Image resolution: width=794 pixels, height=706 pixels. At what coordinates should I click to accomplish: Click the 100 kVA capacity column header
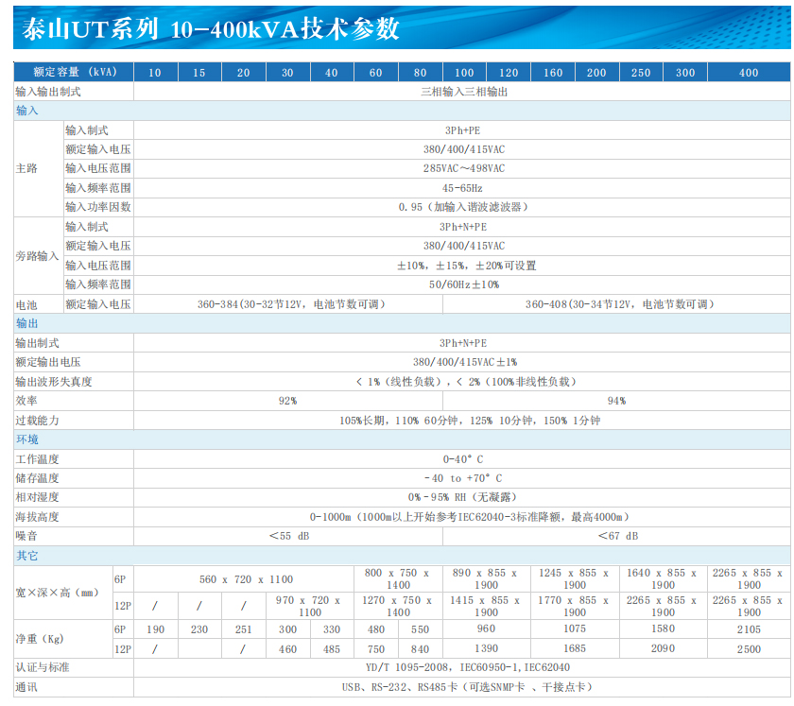(464, 73)
